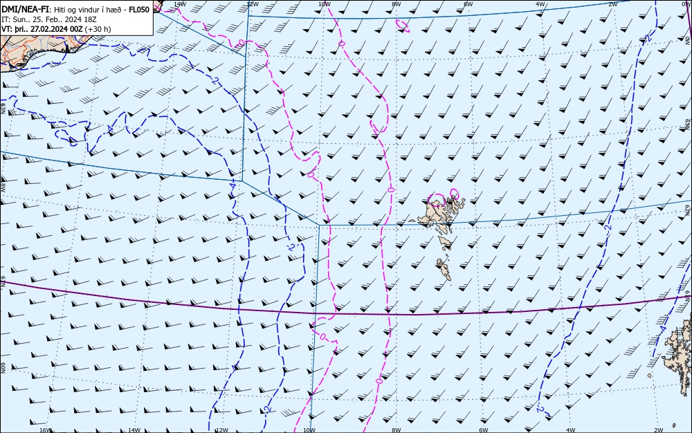Click the '(+30 h)' forecast offset text
The image size is (692, 433).
[98, 29]
